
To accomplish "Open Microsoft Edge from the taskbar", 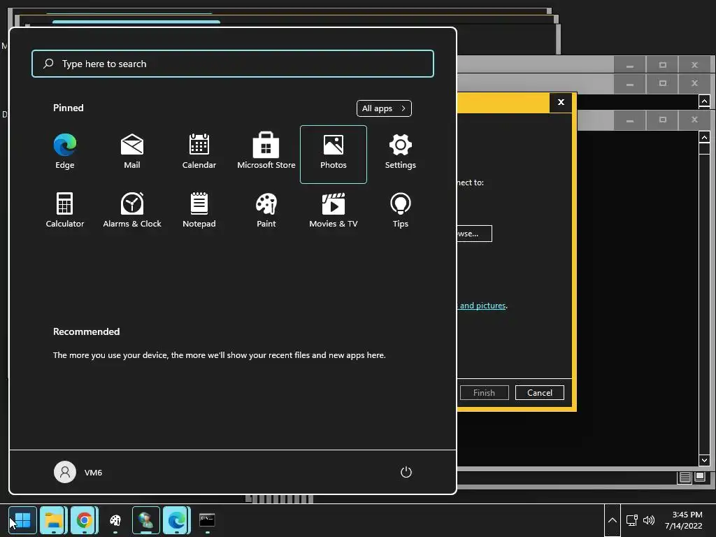I will (x=177, y=520).
